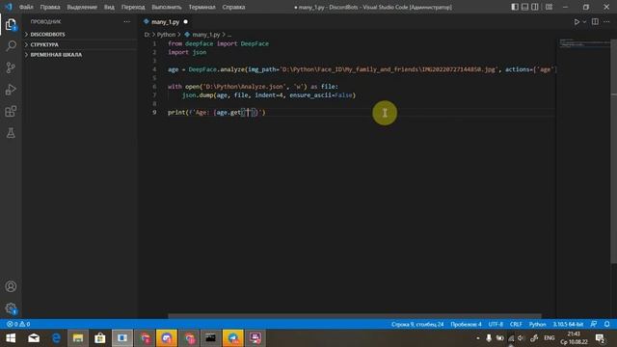Open the Вид menu
617x347 pixels.
109,7
